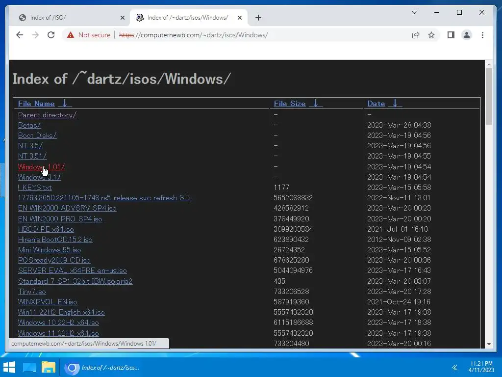Screen dimensions: 502x377
Task: Download POSready2009_CD.iso
Action: (54, 260)
